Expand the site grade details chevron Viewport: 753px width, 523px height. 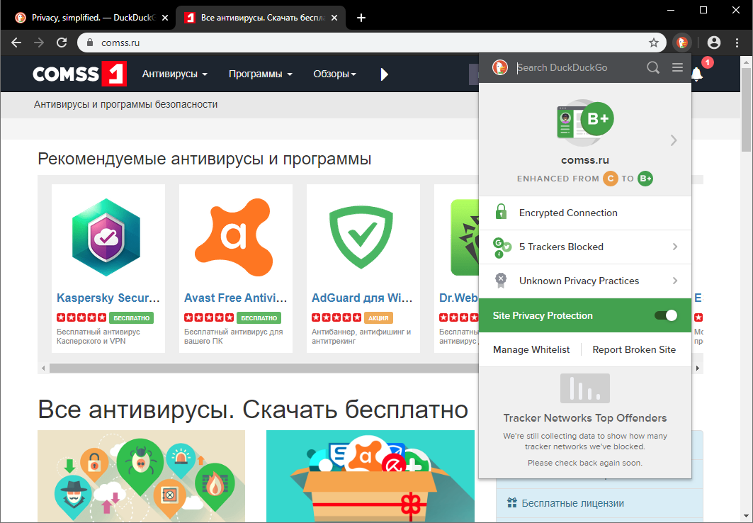tap(674, 140)
